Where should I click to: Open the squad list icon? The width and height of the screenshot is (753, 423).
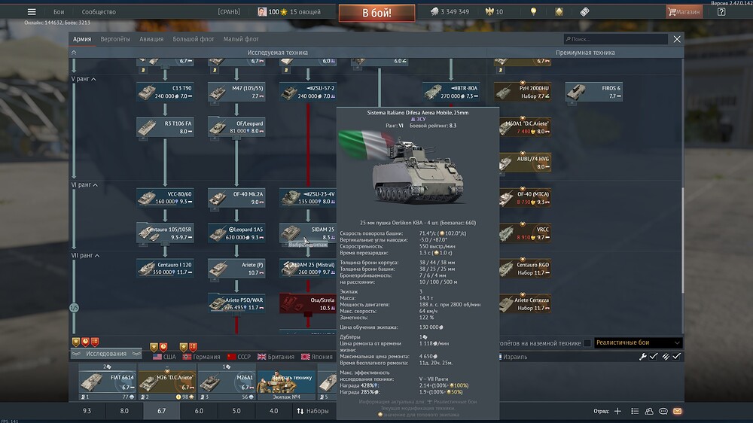[634, 411]
